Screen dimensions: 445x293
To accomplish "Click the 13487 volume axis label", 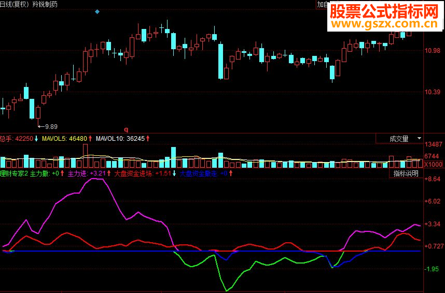I will coord(434,144).
